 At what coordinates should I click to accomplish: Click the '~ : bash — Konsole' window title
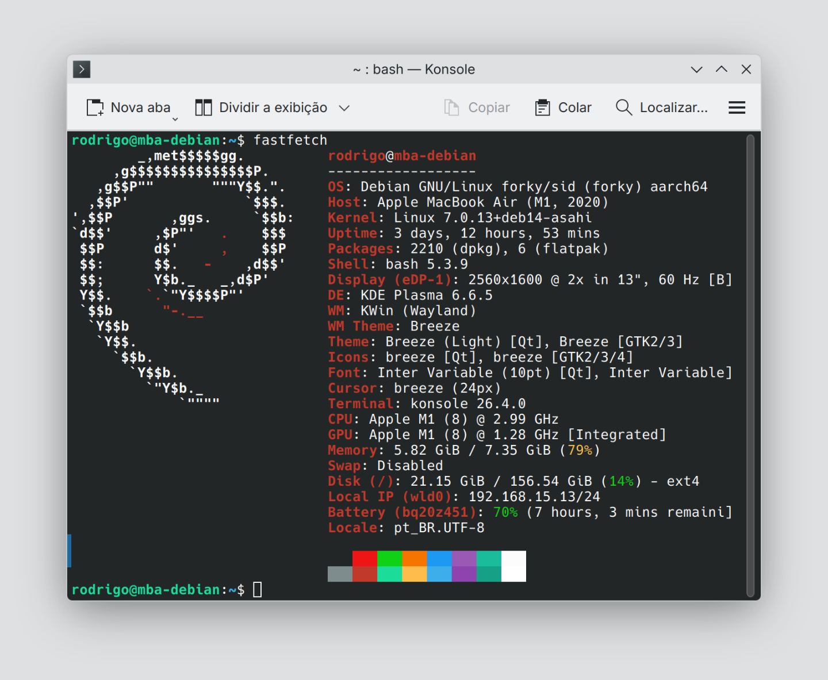tap(414, 70)
